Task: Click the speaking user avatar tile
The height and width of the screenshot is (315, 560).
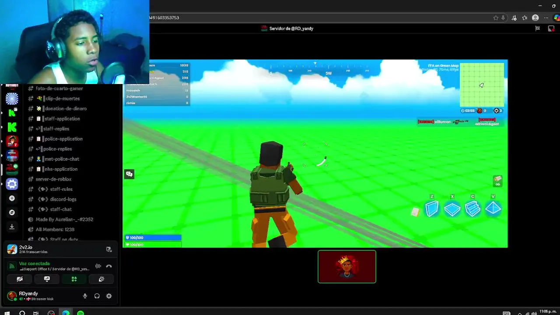Action: point(347,266)
